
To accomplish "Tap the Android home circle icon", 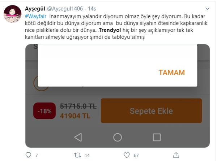I will point(118,137).
